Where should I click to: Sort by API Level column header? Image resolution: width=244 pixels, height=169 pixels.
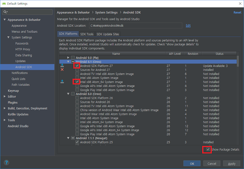pos(175,54)
